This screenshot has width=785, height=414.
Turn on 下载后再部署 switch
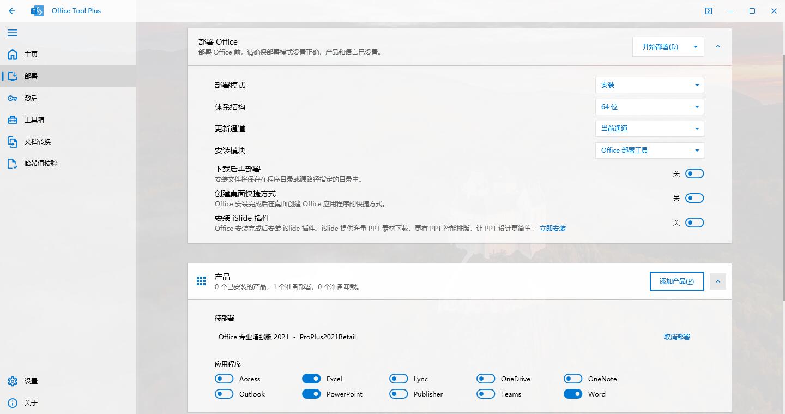click(x=695, y=173)
